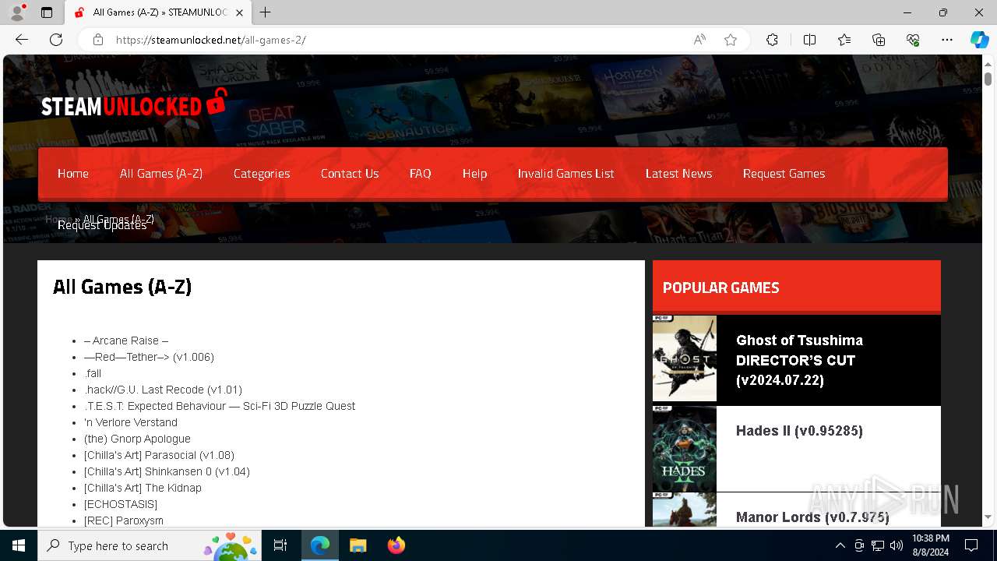Open —Red—Tether–> (v1.006) link
Screen dimensions: 997x561
149,357
